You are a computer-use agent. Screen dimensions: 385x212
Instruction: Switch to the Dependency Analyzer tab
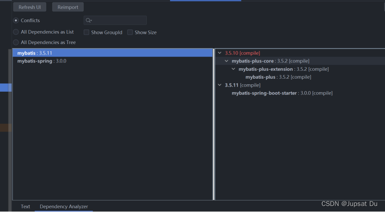coord(64,206)
